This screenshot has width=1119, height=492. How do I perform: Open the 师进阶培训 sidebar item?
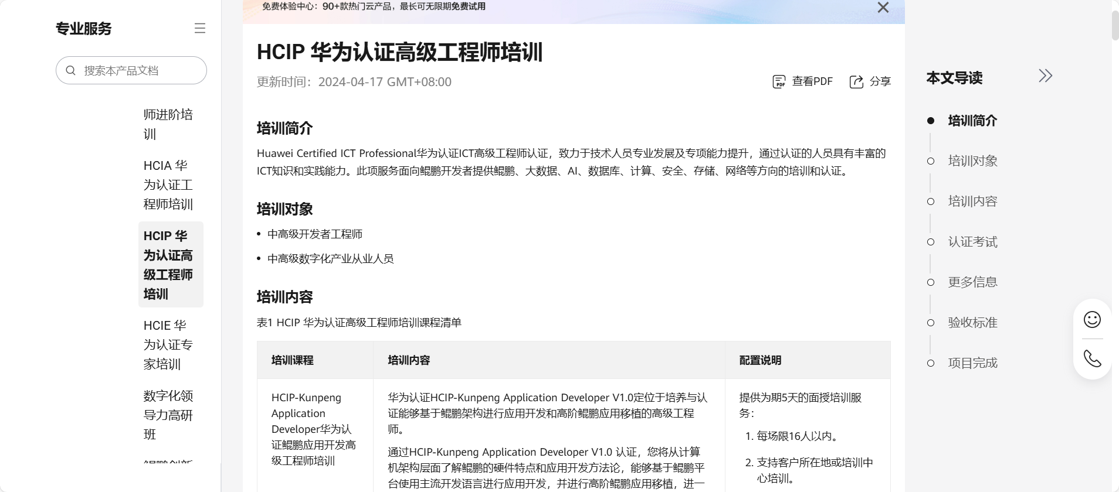[168, 124]
